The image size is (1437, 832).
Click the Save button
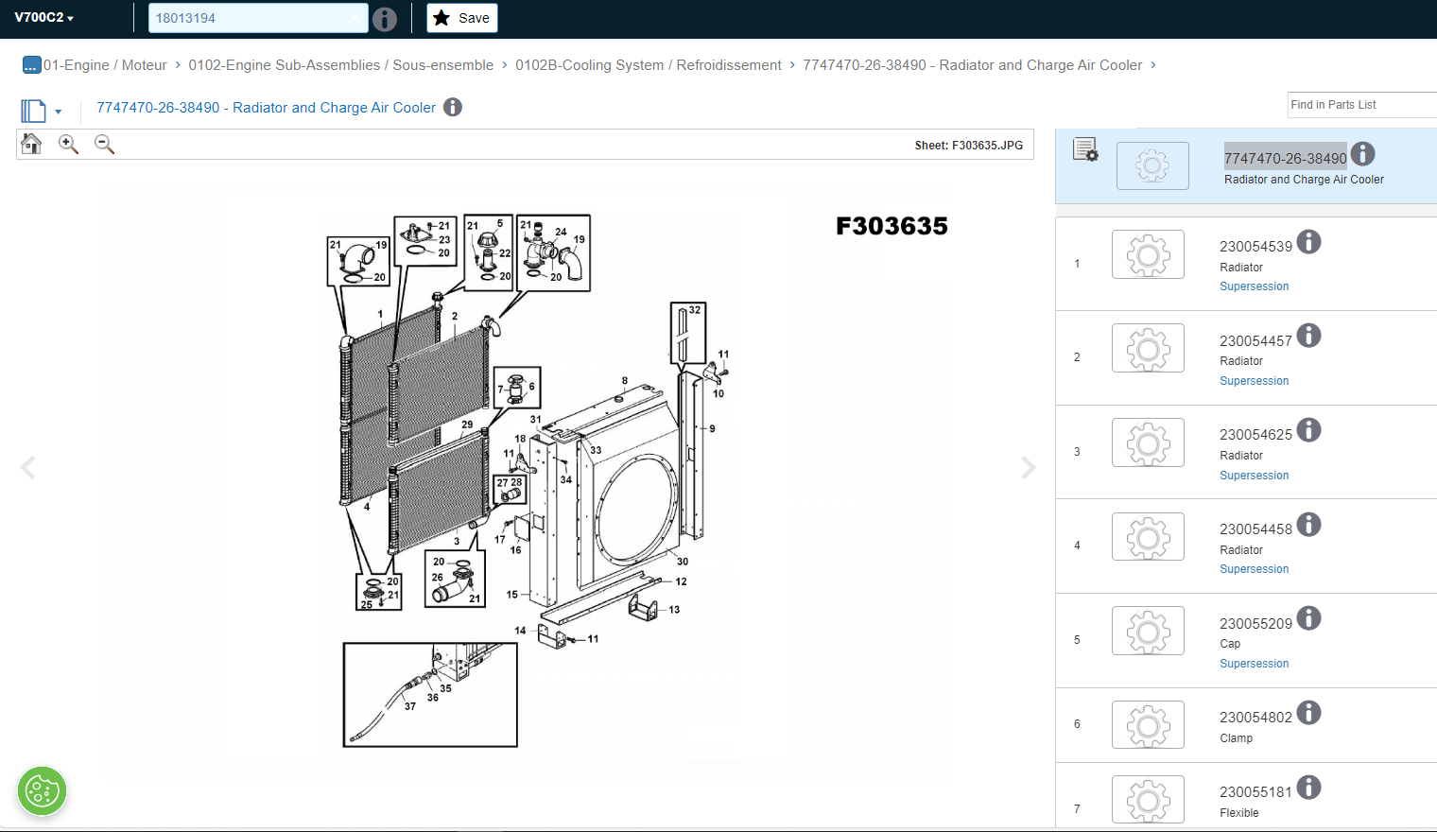461,18
